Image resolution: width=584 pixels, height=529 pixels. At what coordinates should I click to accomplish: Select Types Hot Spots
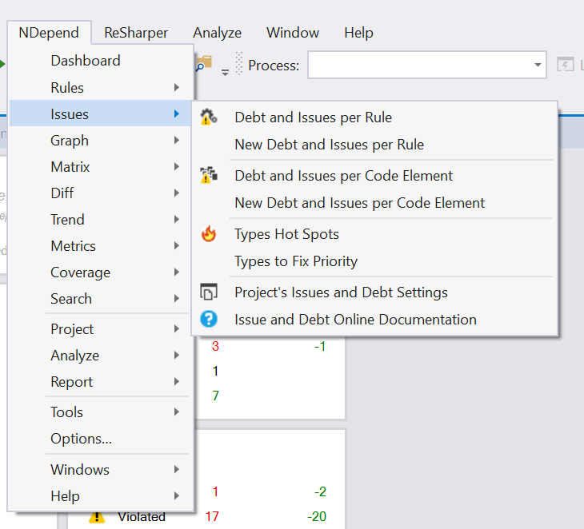point(374,234)
